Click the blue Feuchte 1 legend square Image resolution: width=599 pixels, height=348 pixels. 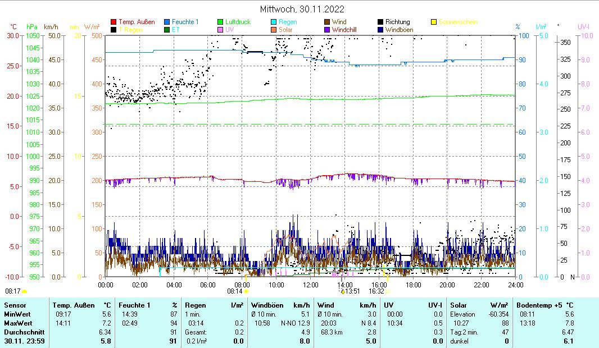click(167, 22)
